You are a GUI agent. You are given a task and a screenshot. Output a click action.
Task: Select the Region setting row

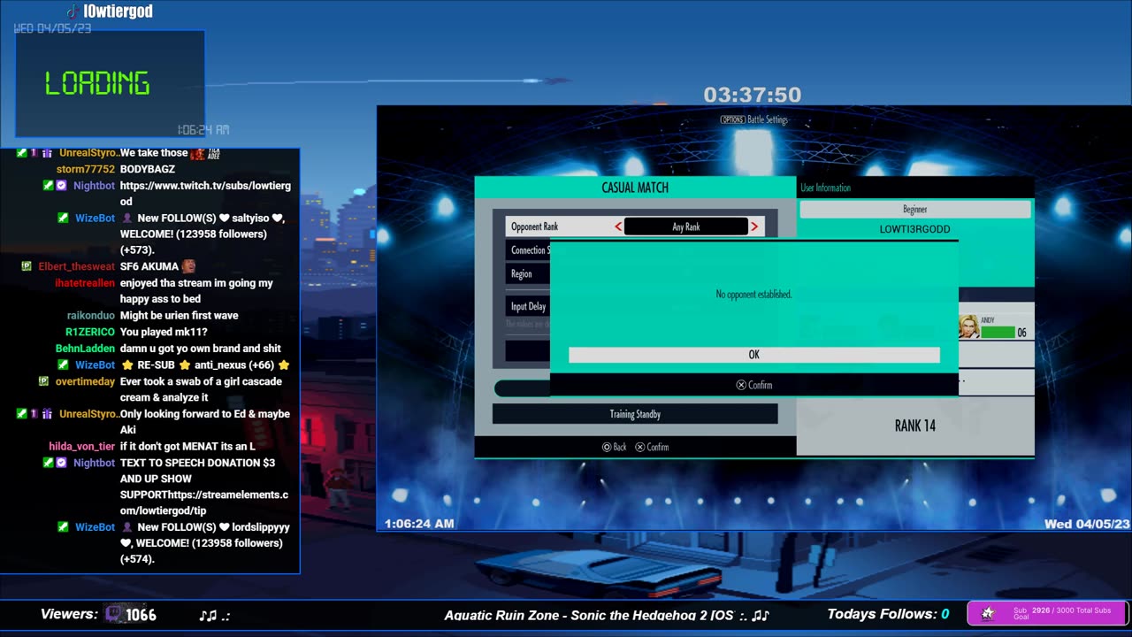tap(528, 274)
